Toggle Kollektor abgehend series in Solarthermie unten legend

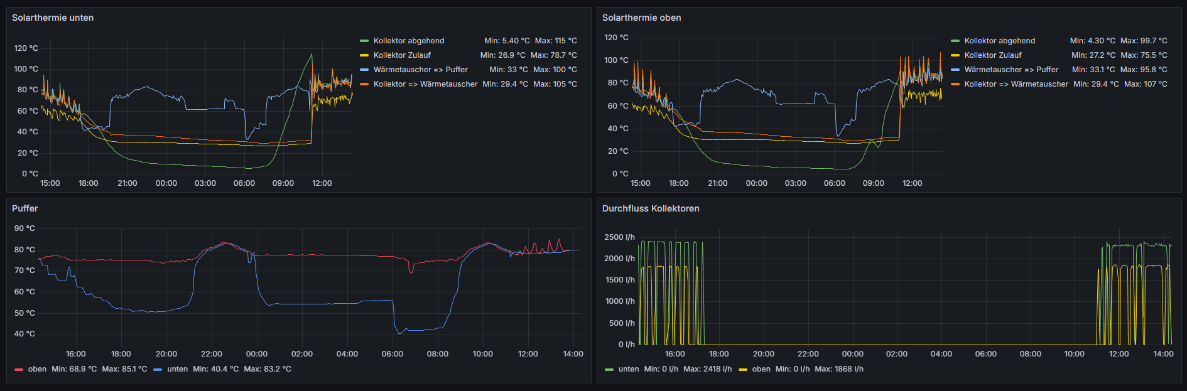point(408,41)
